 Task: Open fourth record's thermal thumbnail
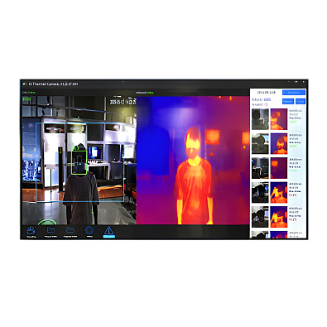pos(279,193)
